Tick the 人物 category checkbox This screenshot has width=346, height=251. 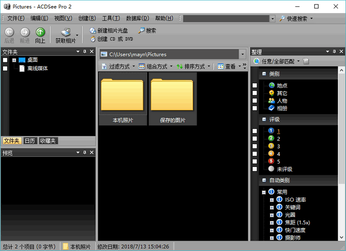tap(255, 101)
